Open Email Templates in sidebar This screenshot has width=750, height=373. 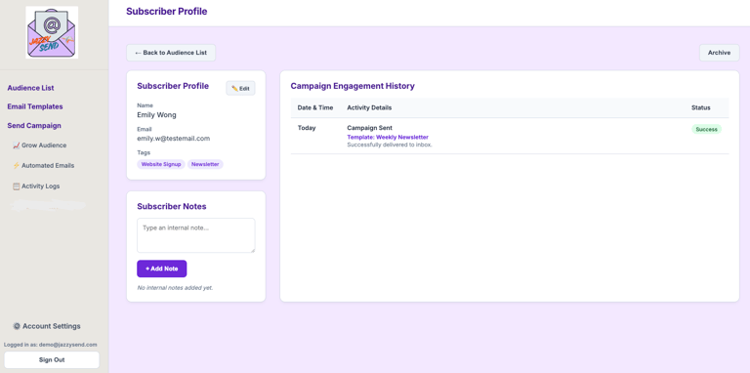point(35,106)
